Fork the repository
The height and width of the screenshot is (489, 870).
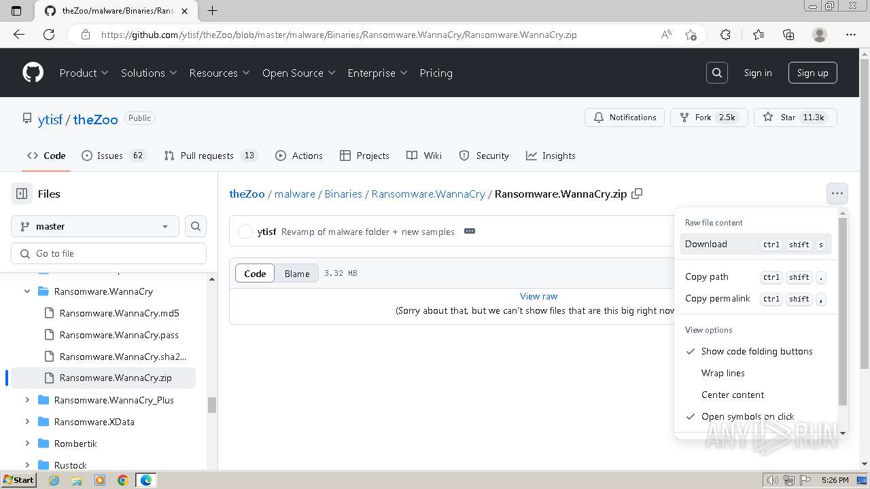point(709,117)
